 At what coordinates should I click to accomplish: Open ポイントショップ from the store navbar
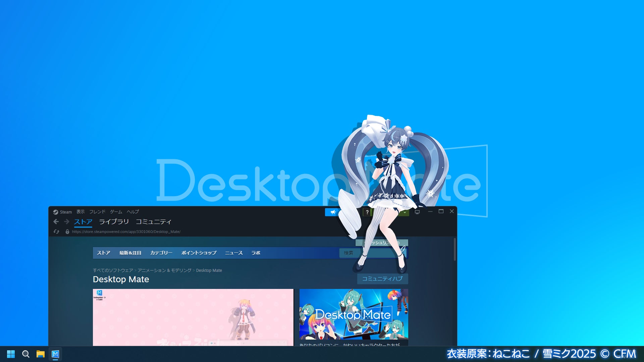point(199,253)
